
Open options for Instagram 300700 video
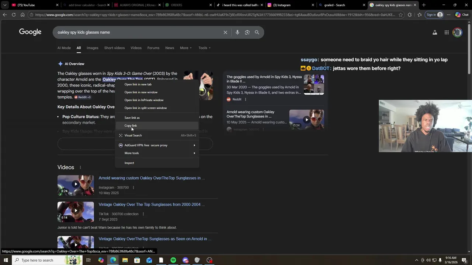coord(133,188)
